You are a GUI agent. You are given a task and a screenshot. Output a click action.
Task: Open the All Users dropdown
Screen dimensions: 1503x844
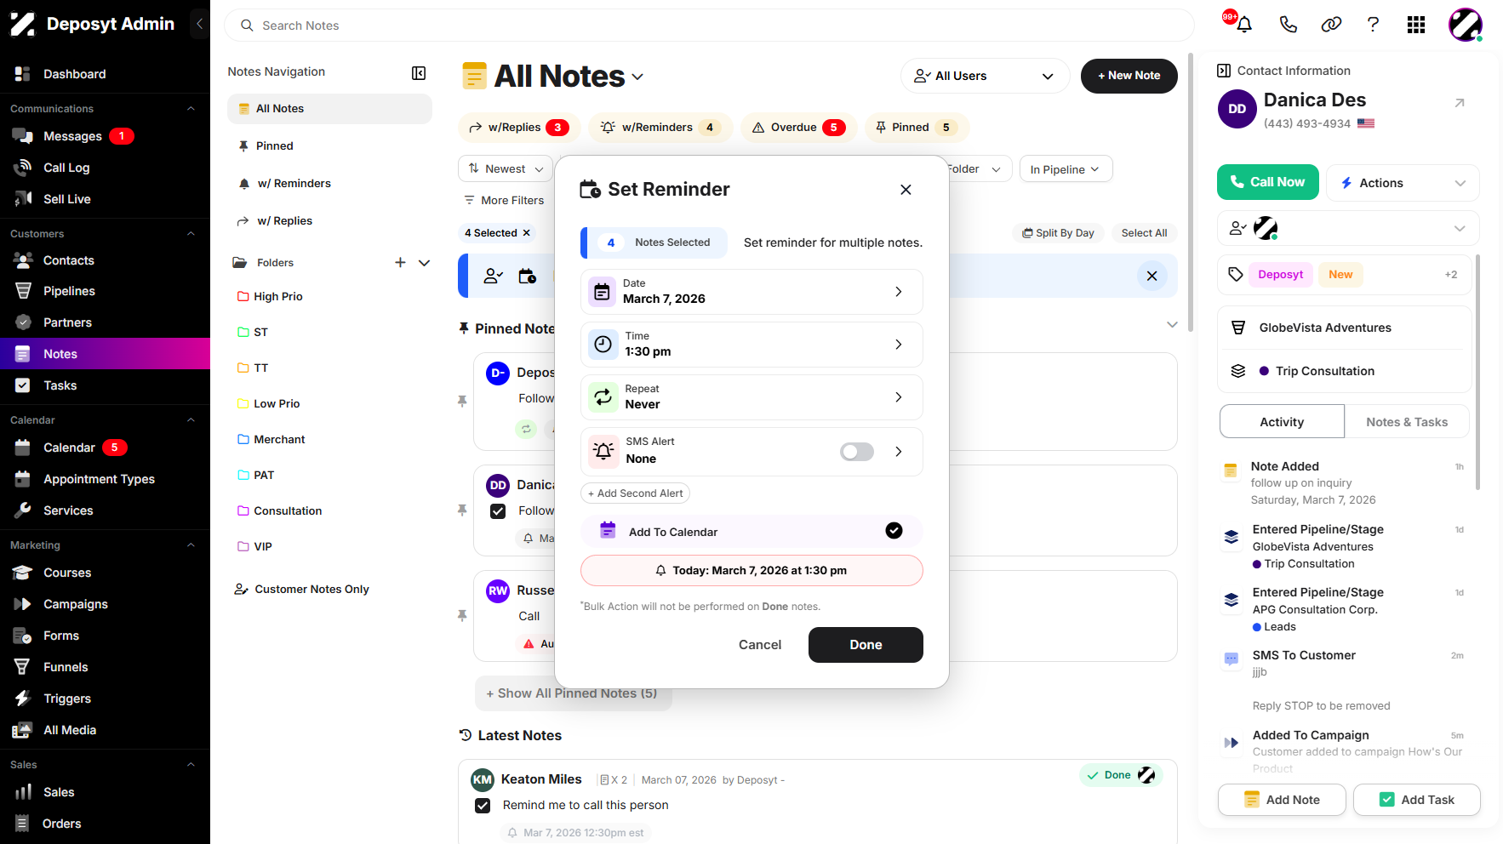(984, 76)
